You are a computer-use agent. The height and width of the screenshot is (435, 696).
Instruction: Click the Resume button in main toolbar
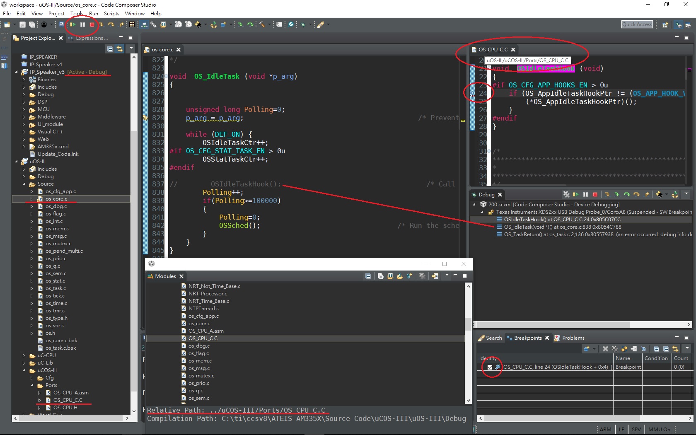[x=72, y=25]
